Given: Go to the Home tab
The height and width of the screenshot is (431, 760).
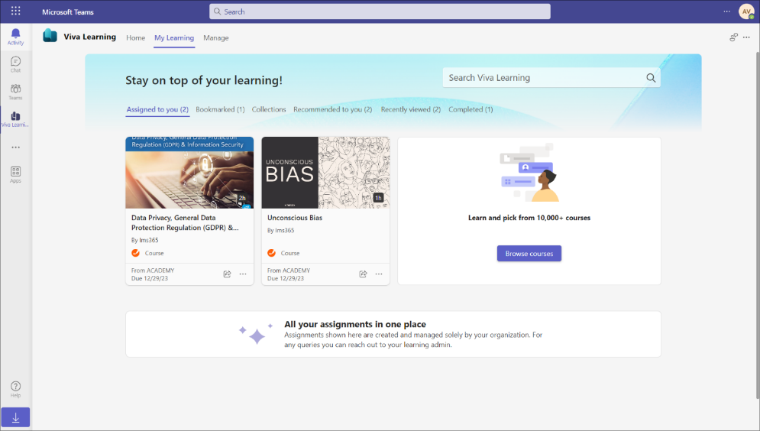Looking at the screenshot, I should point(136,37).
